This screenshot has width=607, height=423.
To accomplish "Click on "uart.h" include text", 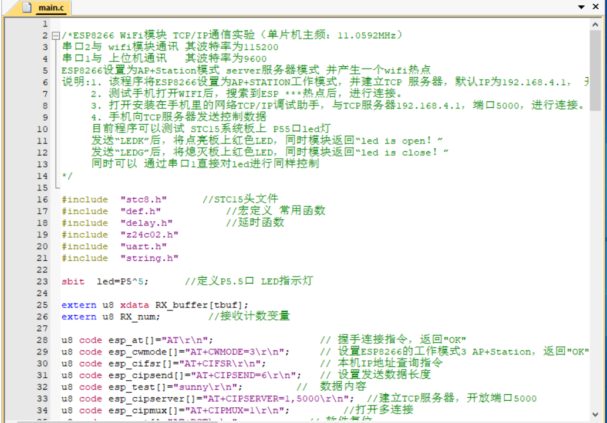I will coord(144,246).
